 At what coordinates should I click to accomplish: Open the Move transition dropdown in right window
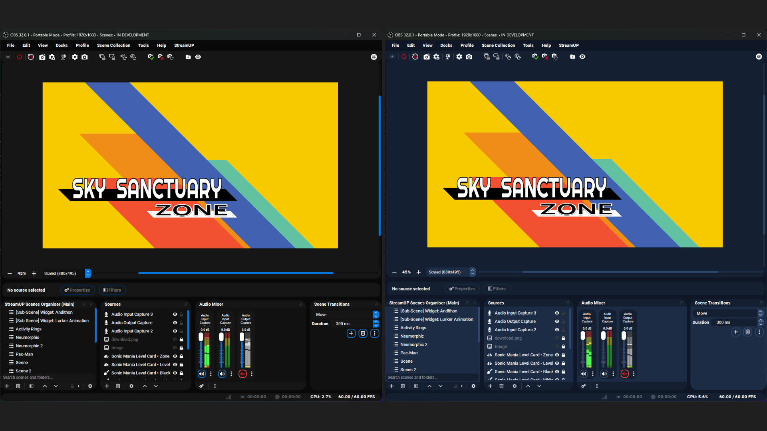728,314
